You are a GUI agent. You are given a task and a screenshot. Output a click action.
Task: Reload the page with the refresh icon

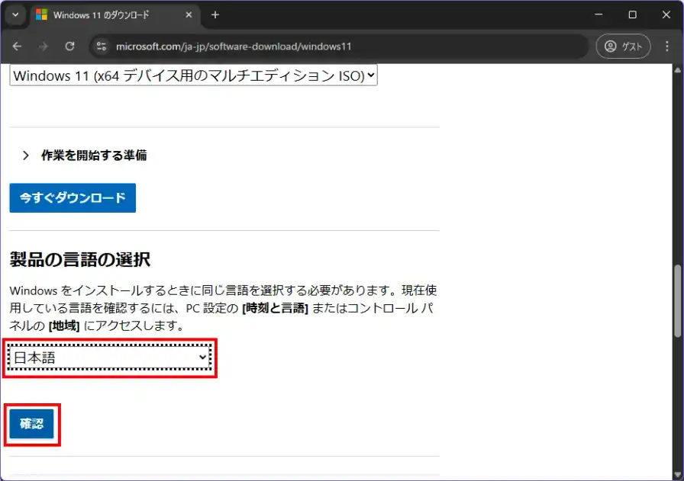[69, 46]
